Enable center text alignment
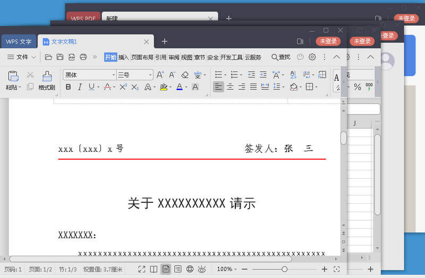Screen dimensions: 425x278 pos(230,87)
